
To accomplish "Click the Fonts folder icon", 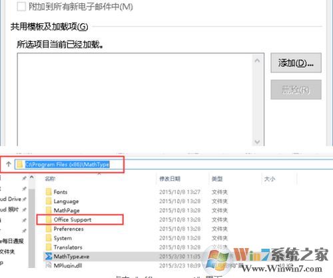I will pos(49,192).
